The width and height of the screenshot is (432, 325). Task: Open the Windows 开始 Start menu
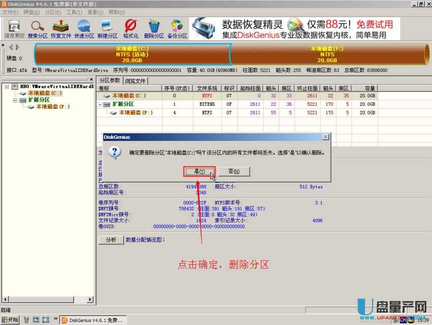(x=10, y=320)
